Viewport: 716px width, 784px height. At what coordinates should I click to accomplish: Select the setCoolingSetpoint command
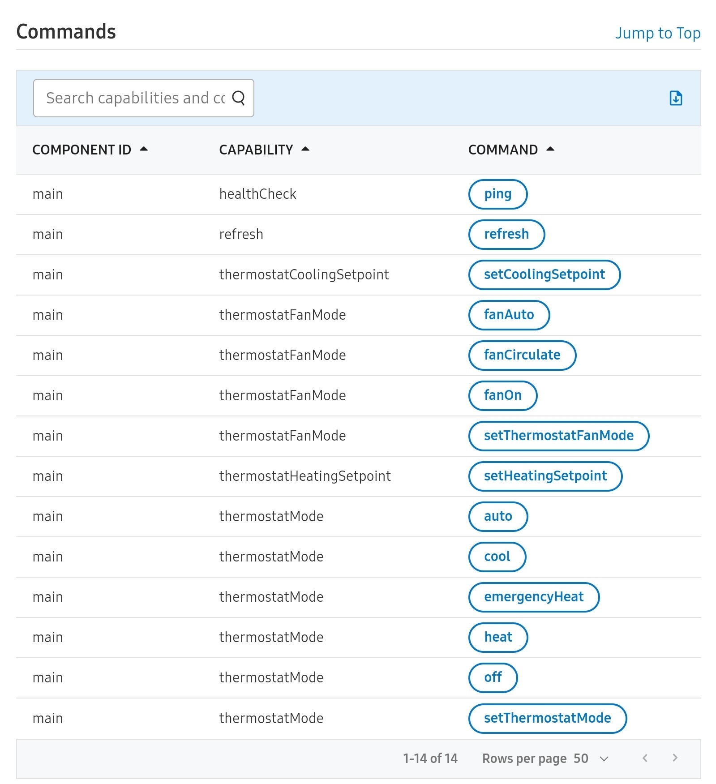[x=544, y=275]
